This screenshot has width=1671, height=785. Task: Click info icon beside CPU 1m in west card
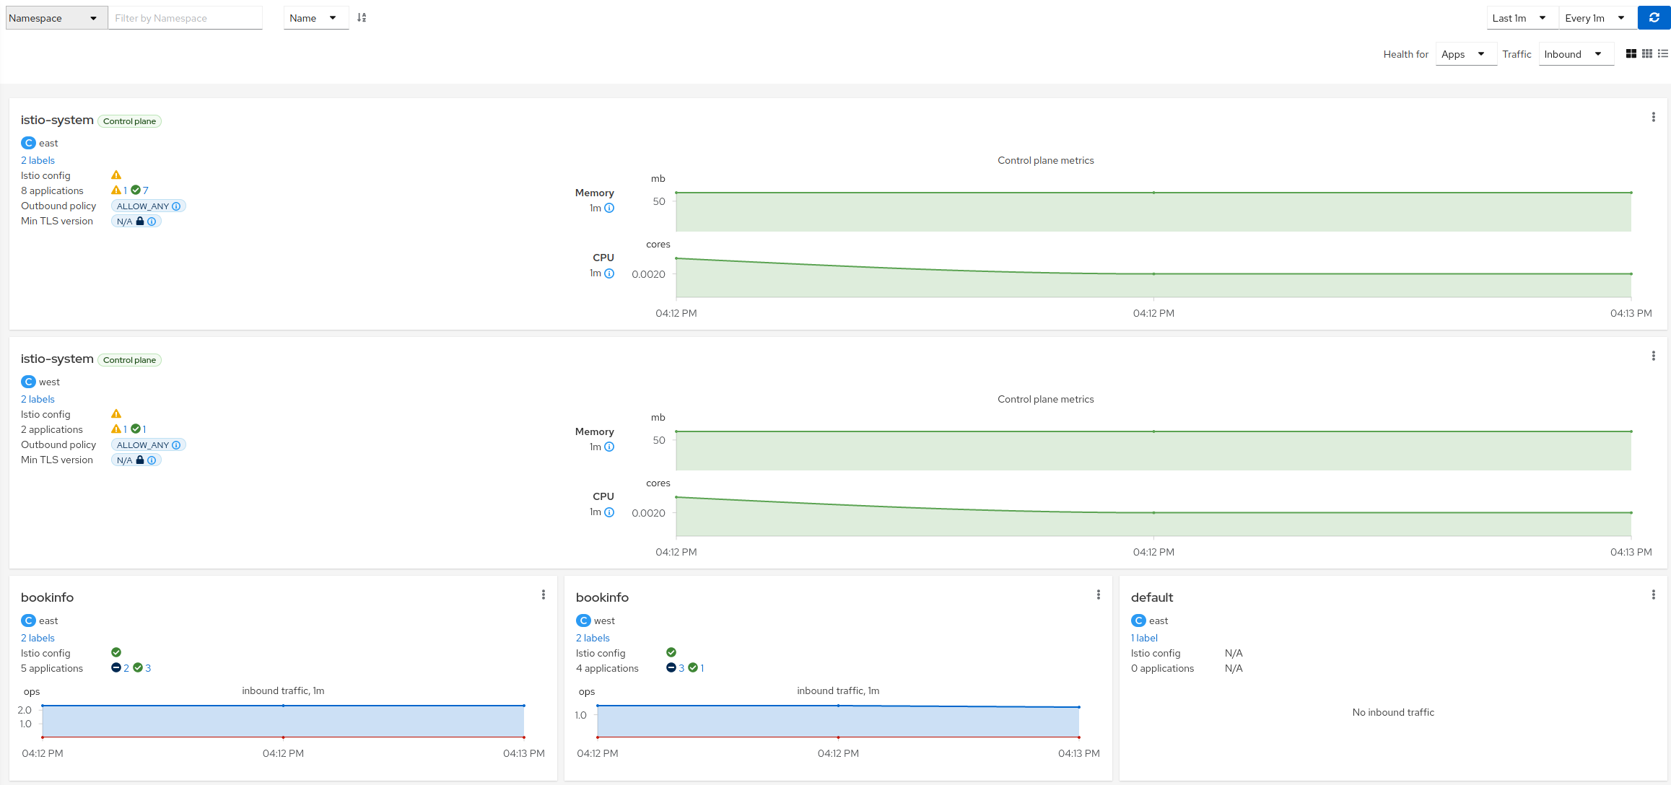(x=610, y=512)
